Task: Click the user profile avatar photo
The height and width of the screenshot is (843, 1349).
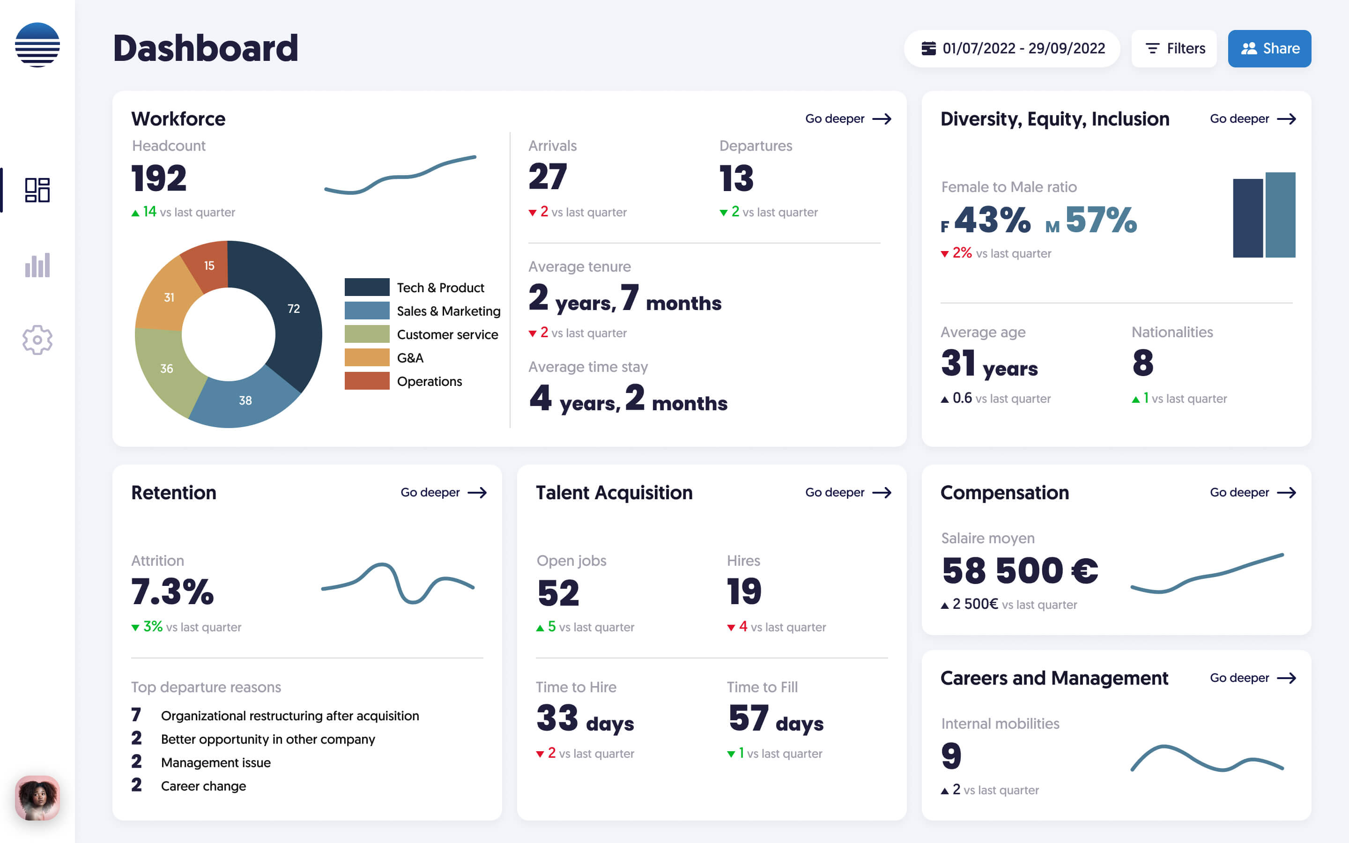Action: (x=37, y=798)
